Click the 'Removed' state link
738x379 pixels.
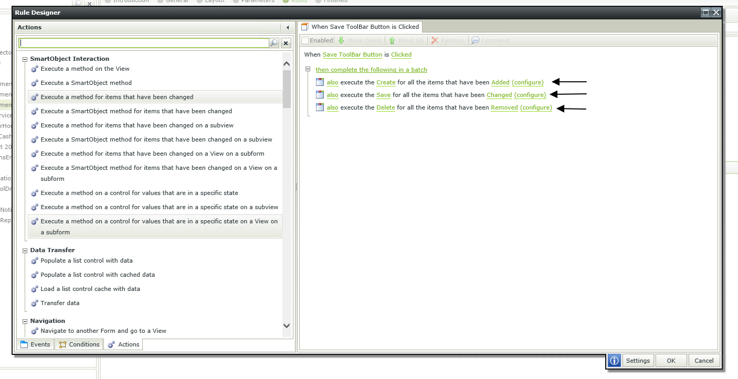pos(504,107)
